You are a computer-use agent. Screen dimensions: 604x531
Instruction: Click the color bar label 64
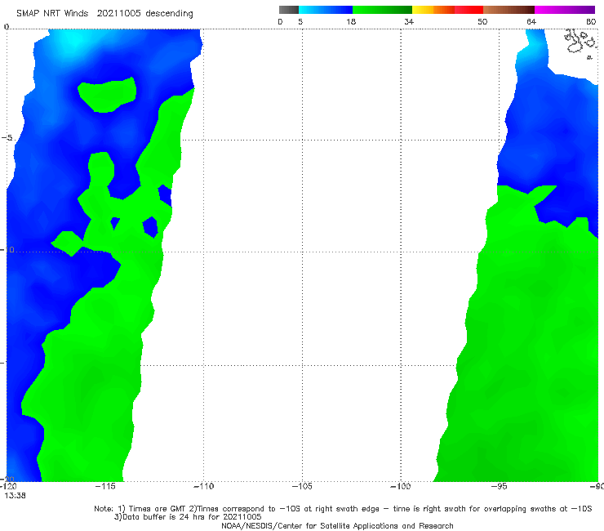point(531,22)
